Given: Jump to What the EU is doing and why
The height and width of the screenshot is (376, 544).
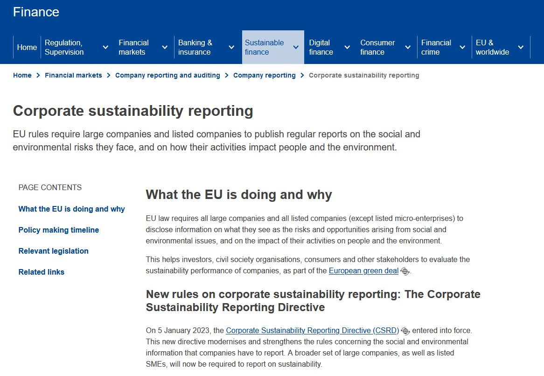Looking at the screenshot, I should click(x=71, y=209).
